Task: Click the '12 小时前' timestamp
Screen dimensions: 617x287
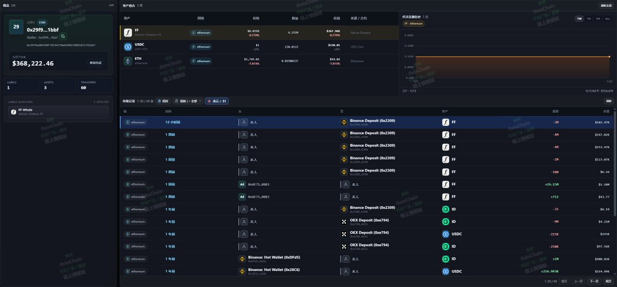Action: click(173, 122)
